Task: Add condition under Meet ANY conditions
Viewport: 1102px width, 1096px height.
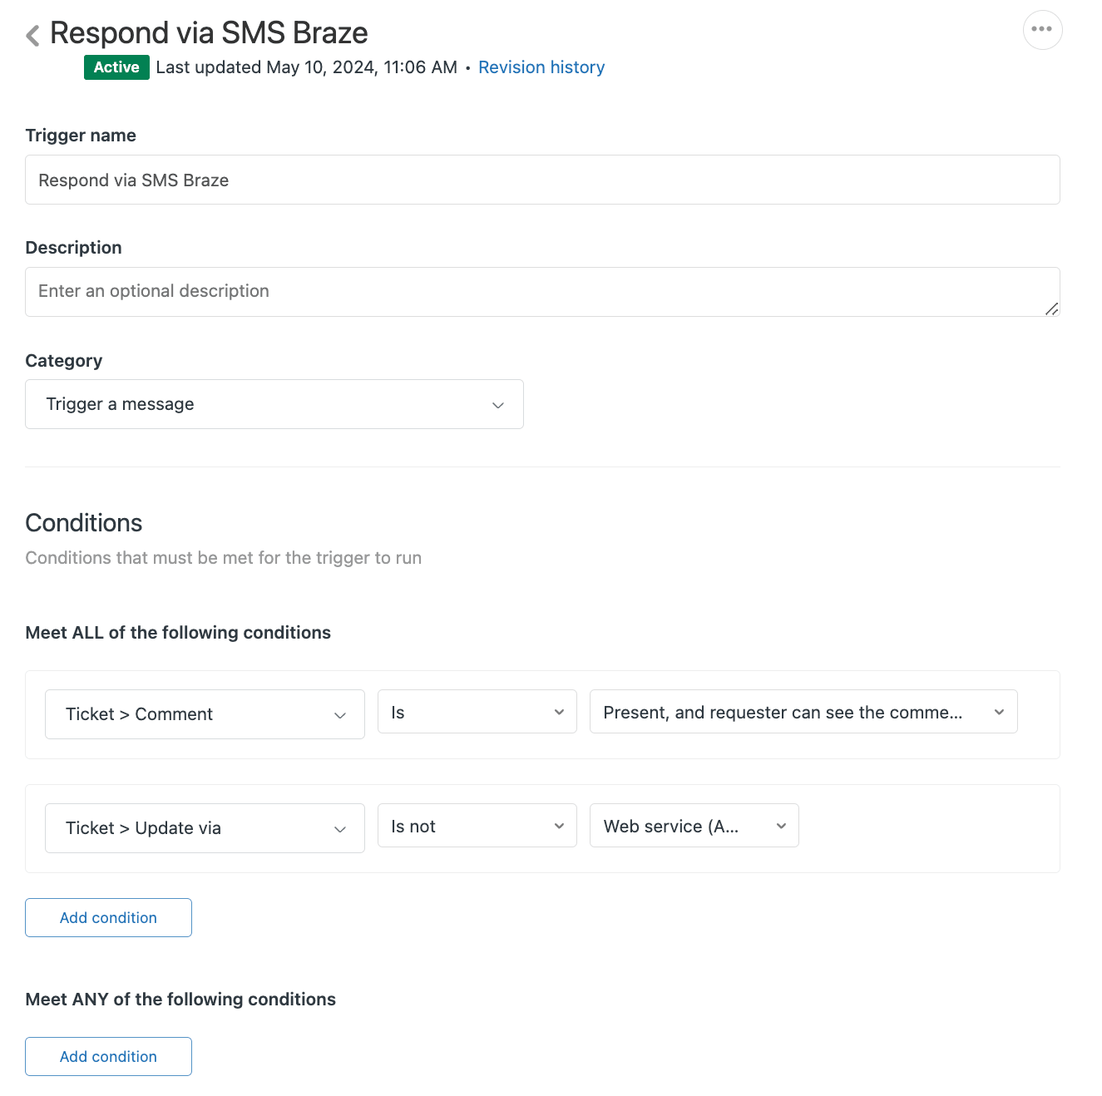Action: 108,1057
